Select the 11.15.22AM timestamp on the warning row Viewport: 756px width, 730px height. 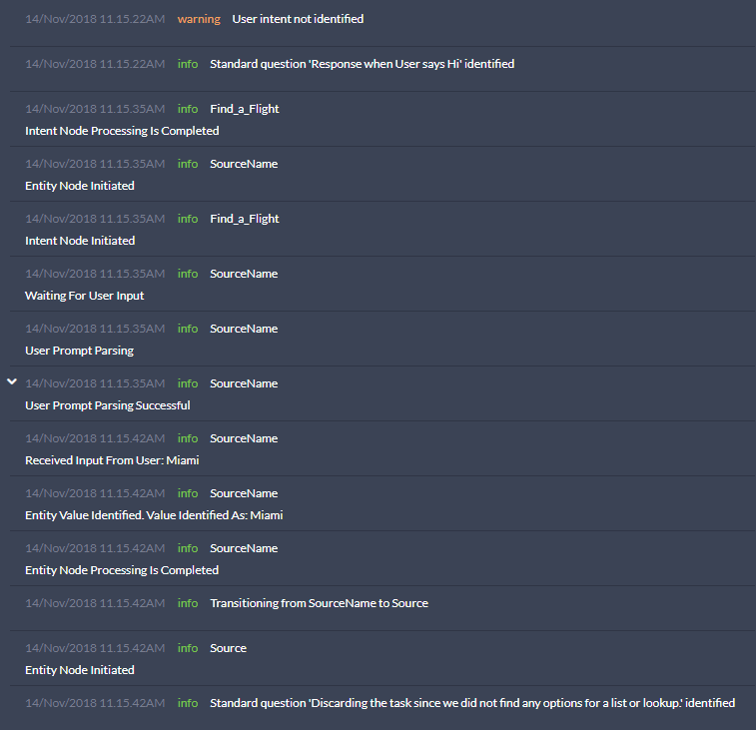95,19
